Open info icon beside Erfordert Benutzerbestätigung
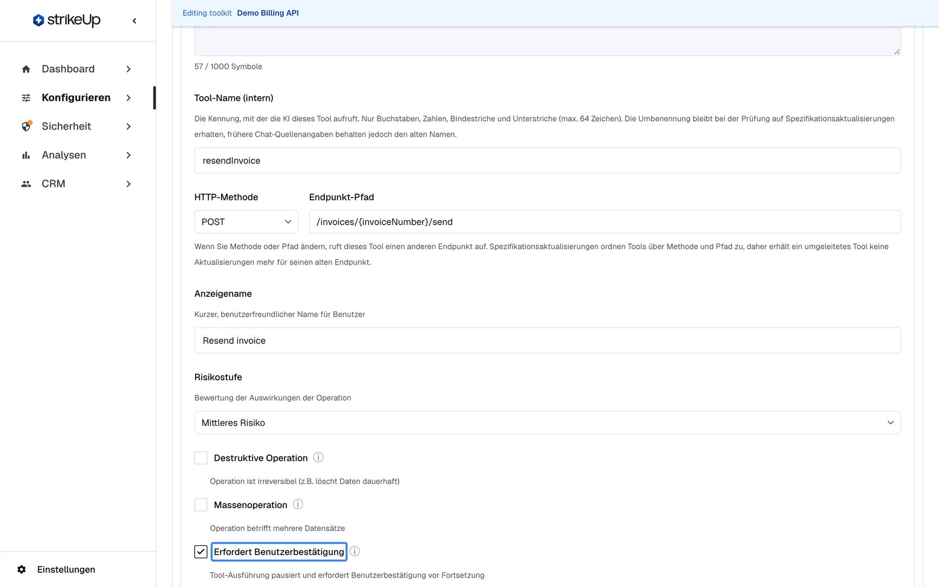 pyautogui.click(x=355, y=552)
